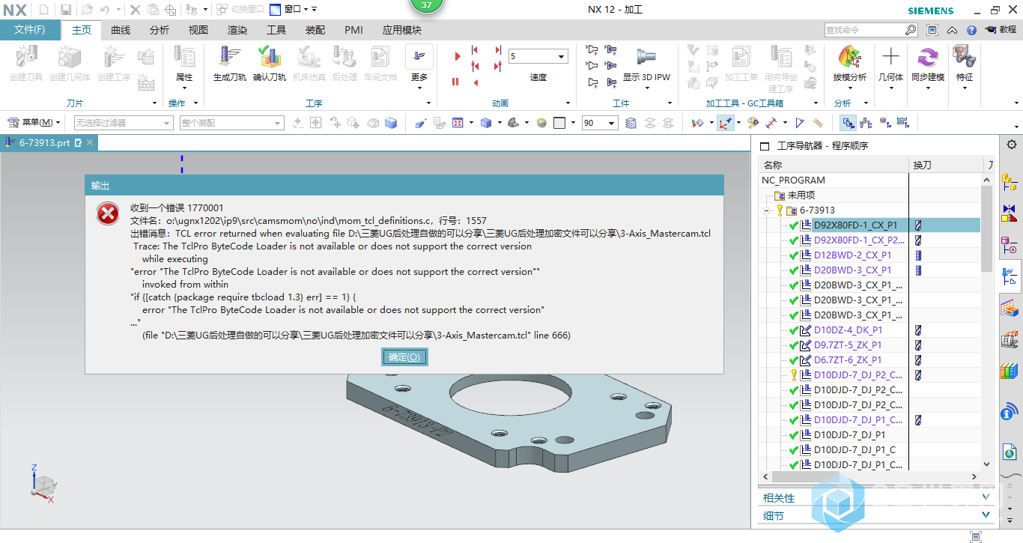Select the 6-73913.prt document tab
1023x543 pixels.
[x=43, y=142]
